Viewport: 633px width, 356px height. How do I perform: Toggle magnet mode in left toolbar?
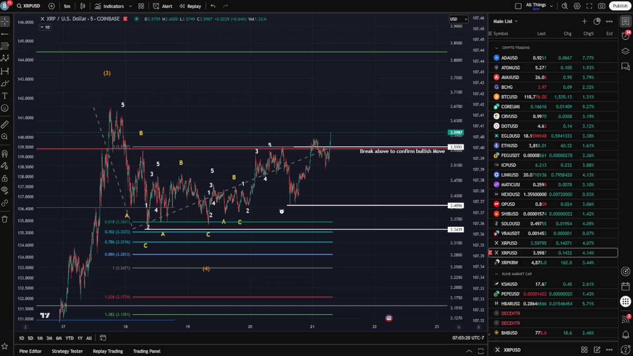pyautogui.click(x=5, y=154)
